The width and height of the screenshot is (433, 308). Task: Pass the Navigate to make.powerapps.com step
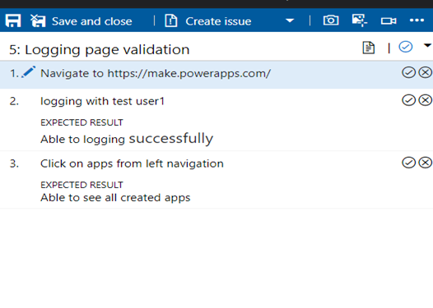[x=408, y=72]
